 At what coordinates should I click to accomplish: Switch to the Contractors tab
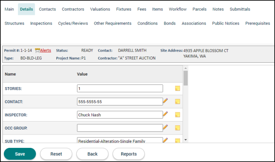tap(73, 9)
